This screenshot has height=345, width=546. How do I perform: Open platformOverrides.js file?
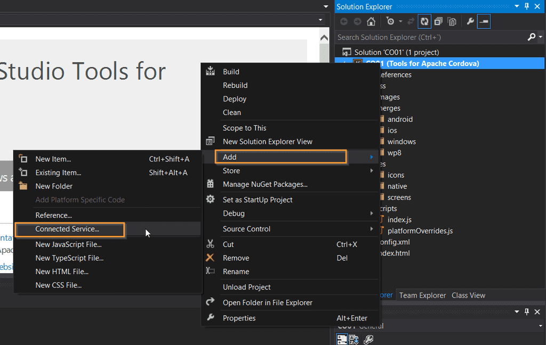tap(420, 231)
